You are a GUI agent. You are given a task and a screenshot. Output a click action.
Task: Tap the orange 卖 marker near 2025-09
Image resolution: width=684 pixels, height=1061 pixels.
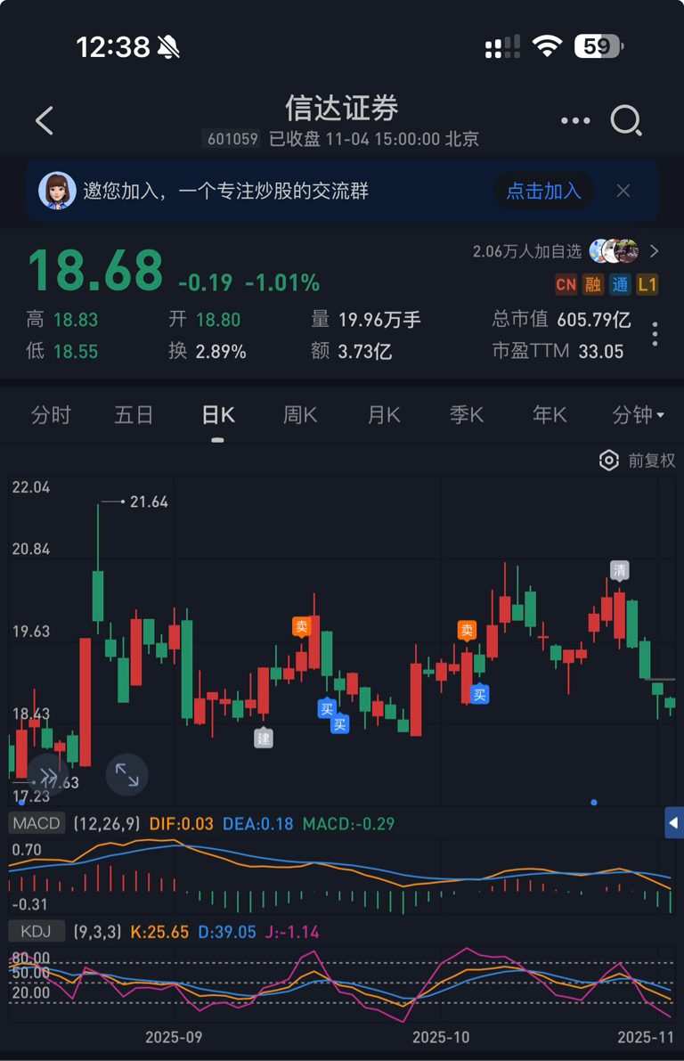pos(301,626)
